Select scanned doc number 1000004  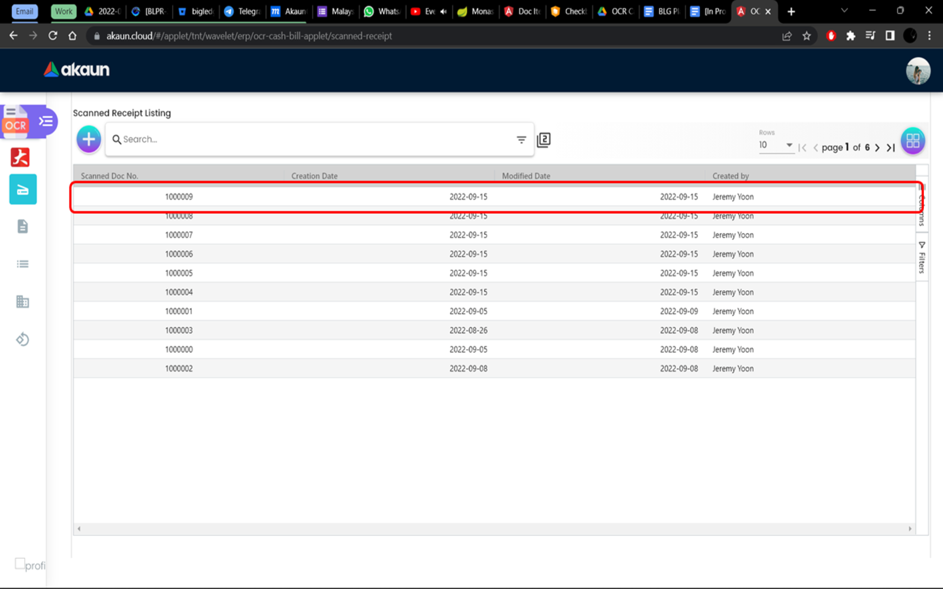pos(179,293)
